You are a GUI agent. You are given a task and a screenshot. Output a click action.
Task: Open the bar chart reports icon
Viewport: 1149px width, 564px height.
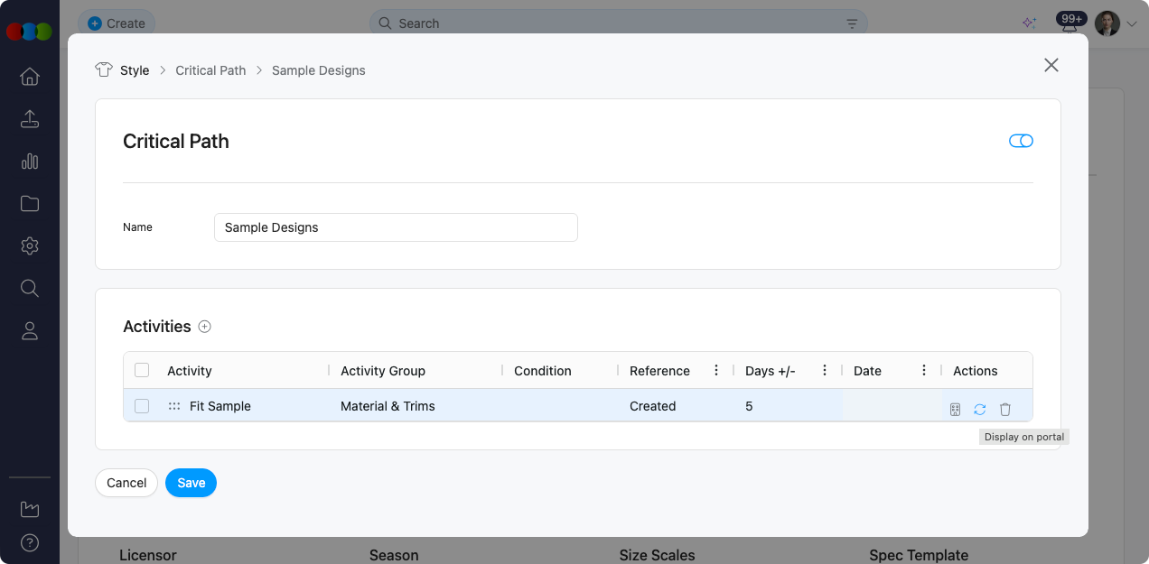click(30, 162)
